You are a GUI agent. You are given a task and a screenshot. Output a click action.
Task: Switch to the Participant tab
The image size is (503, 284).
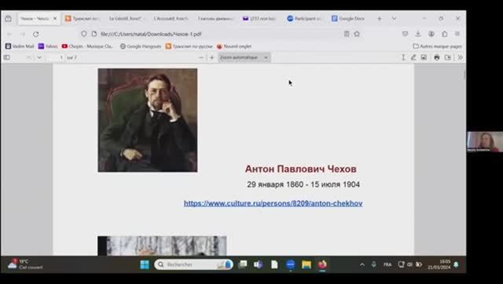[304, 19]
